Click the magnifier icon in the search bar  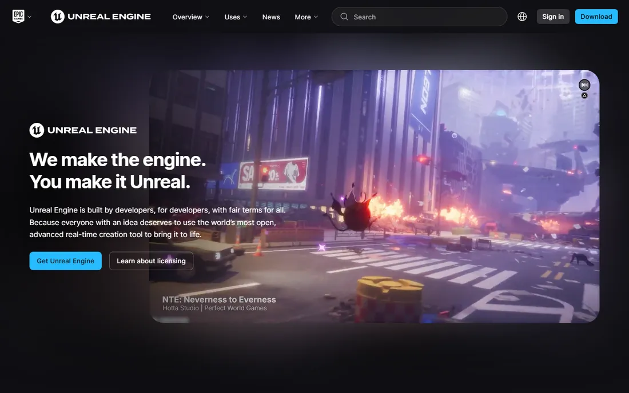tap(344, 17)
